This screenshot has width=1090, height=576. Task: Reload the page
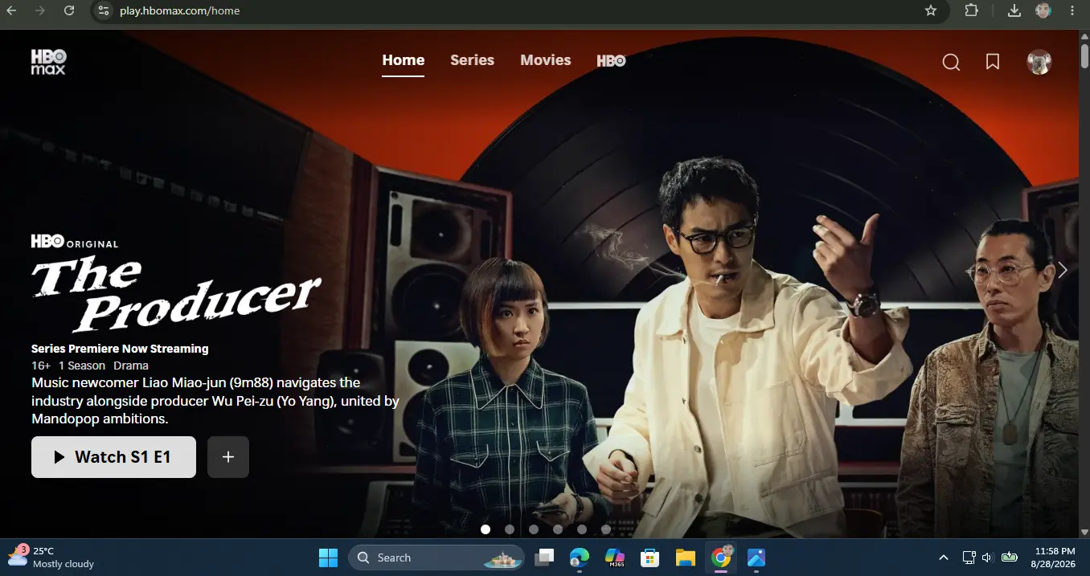tap(69, 10)
